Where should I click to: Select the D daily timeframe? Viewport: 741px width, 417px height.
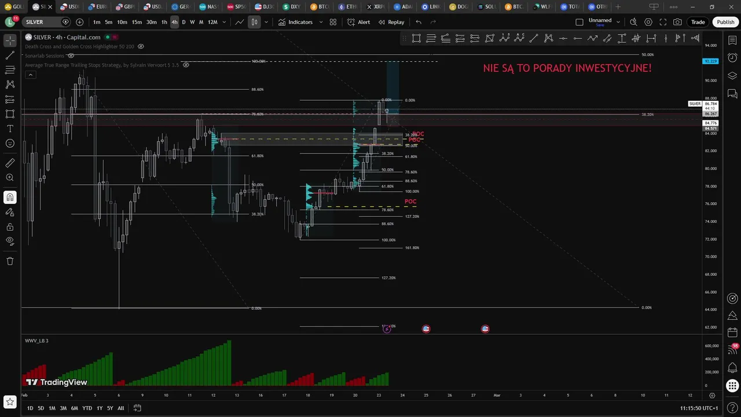tap(184, 22)
